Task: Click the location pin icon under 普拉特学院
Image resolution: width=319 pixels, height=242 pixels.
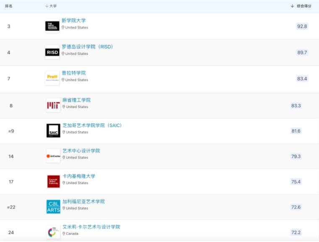Action: click(63, 80)
